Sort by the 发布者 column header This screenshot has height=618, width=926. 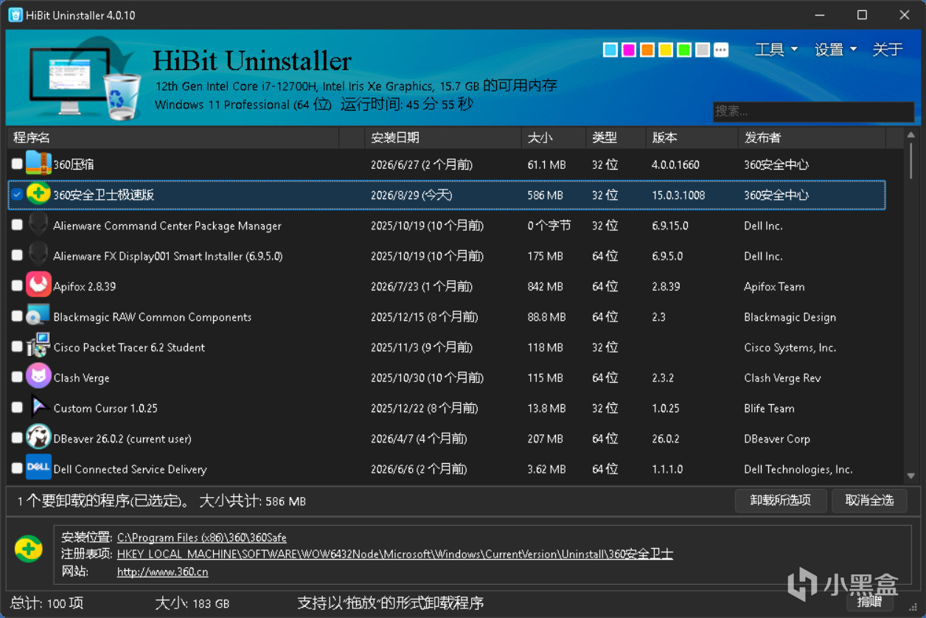(x=812, y=137)
